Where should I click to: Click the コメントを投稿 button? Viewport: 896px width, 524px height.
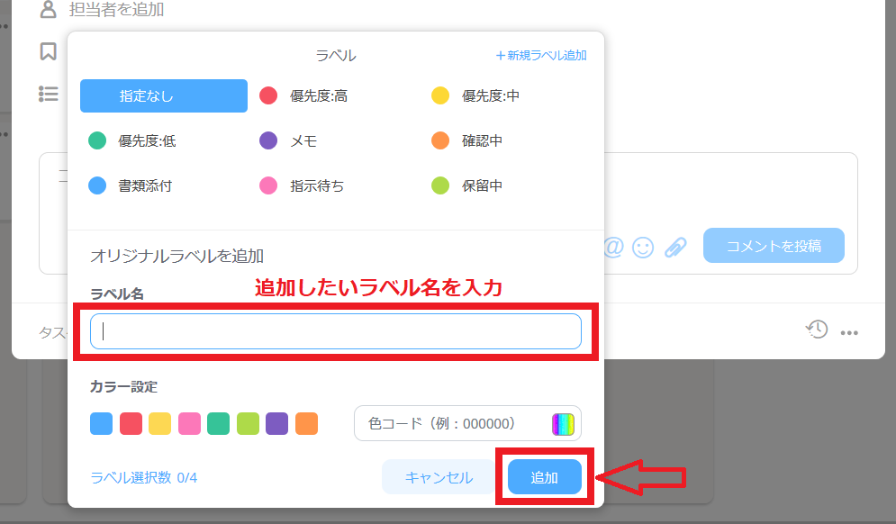pos(774,245)
